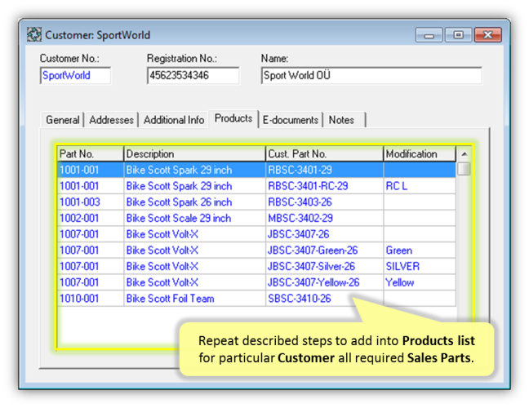The image size is (529, 408).
Task: Click the RC L modification cell
Action: point(420,186)
